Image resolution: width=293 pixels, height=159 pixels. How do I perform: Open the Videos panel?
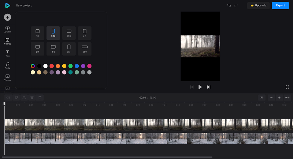[x=7, y=78]
